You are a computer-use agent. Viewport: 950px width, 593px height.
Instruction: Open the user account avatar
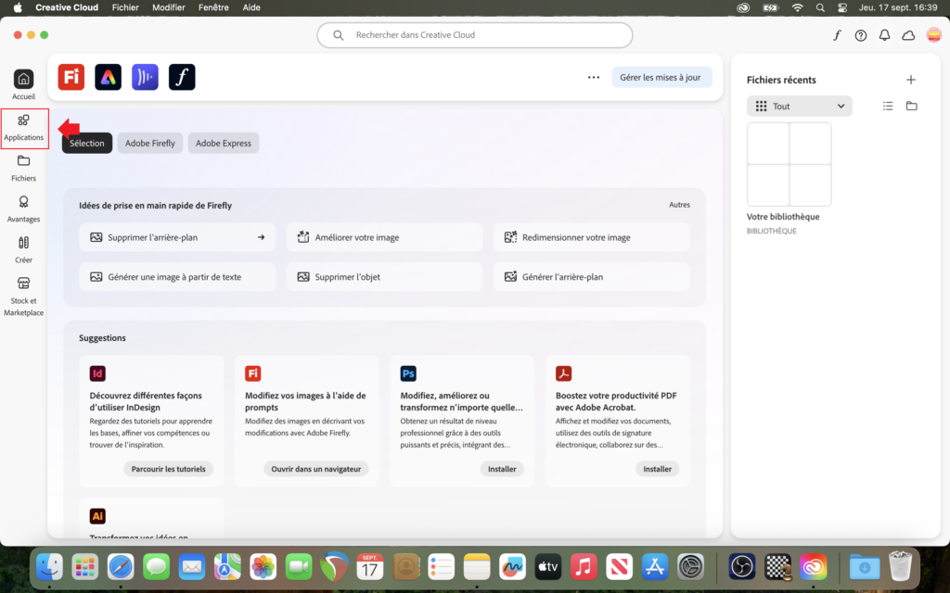pyautogui.click(x=933, y=35)
